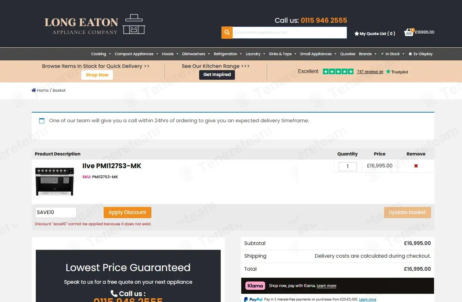Expand the Refrigeration menu
The height and width of the screenshot is (302, 462).
[x=228, y=54]
